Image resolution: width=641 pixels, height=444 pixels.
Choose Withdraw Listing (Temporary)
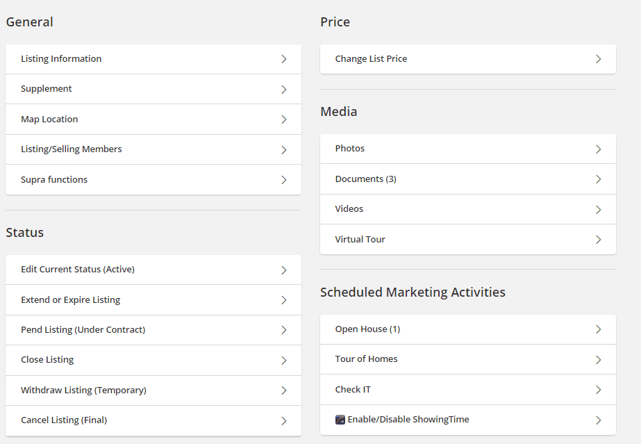[x=153, y=390]
